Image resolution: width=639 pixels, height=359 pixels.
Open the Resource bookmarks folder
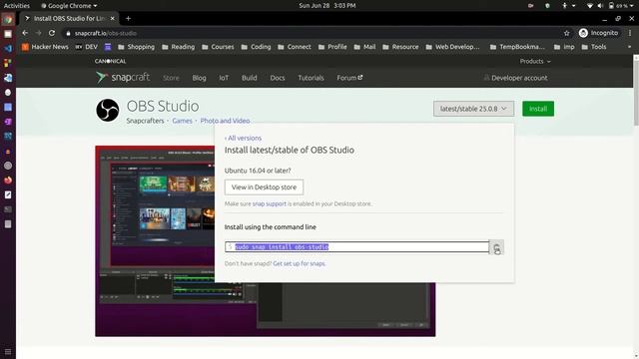tap(400, 47)
